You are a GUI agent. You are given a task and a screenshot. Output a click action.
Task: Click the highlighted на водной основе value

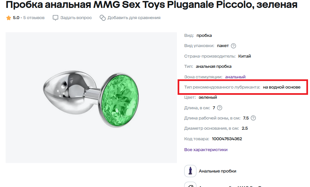(x=282, y=87)
